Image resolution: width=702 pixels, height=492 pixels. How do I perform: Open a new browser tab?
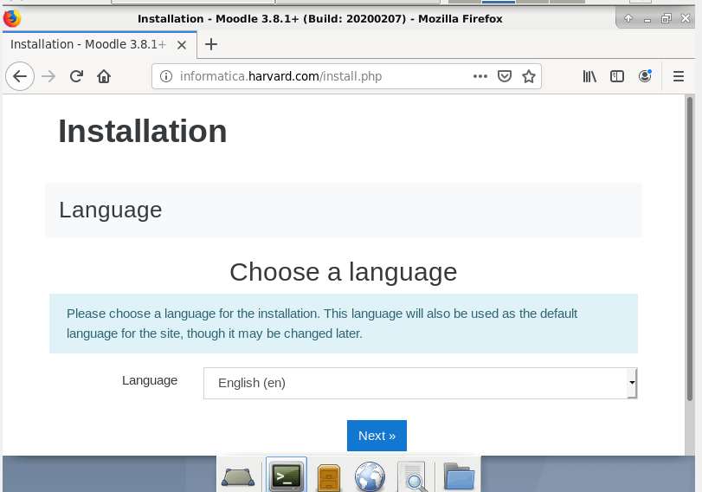[210, 44]
